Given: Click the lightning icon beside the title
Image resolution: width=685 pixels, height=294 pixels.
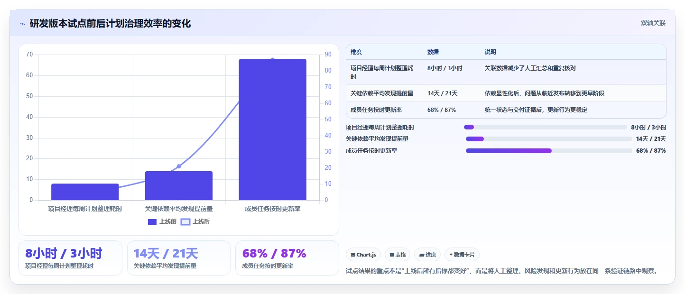Looking at the screenshot, I should [23, 24].
